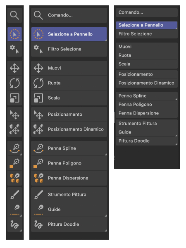Pick the Penna Dispersione cubes icon in narrow strip
Image resolution: width=186 pixels, height=248 pixels.
[14, 178]
